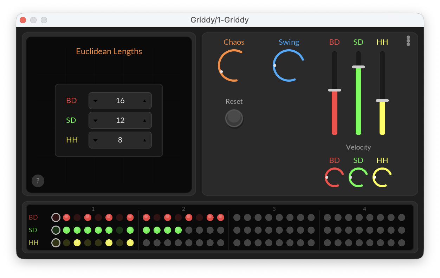Adjust the Swing knob
Screen dimensions: 440x278
(288, 65)
